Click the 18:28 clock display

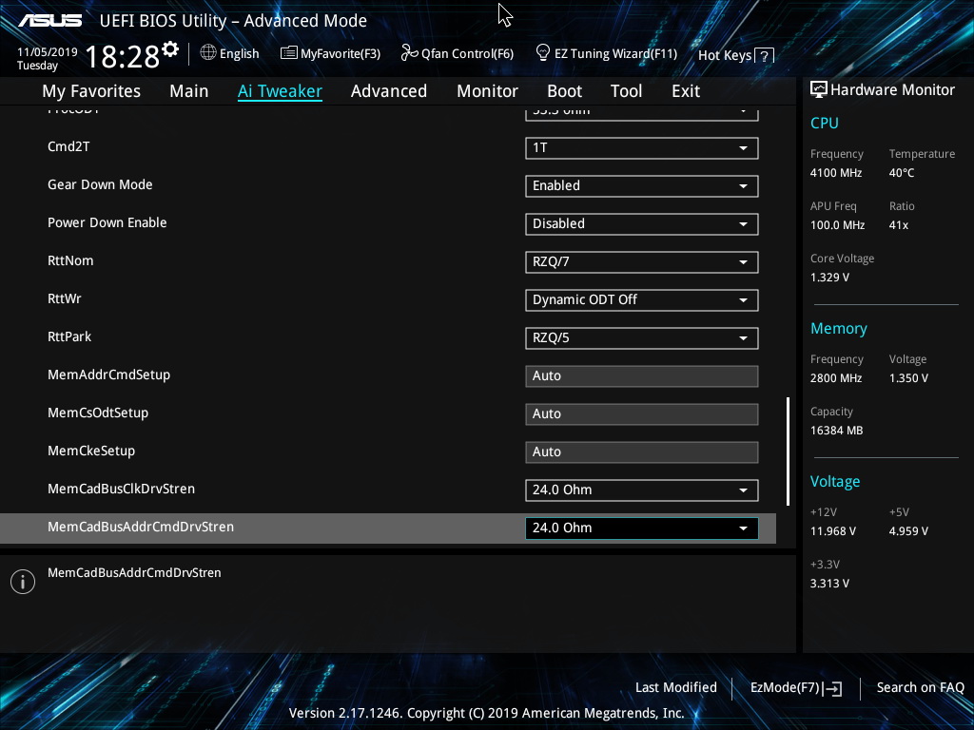(x=123, y=57)
